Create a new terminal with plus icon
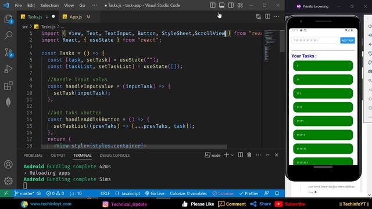The width and height of the screenshot is (372, 209). pos(226,155)
